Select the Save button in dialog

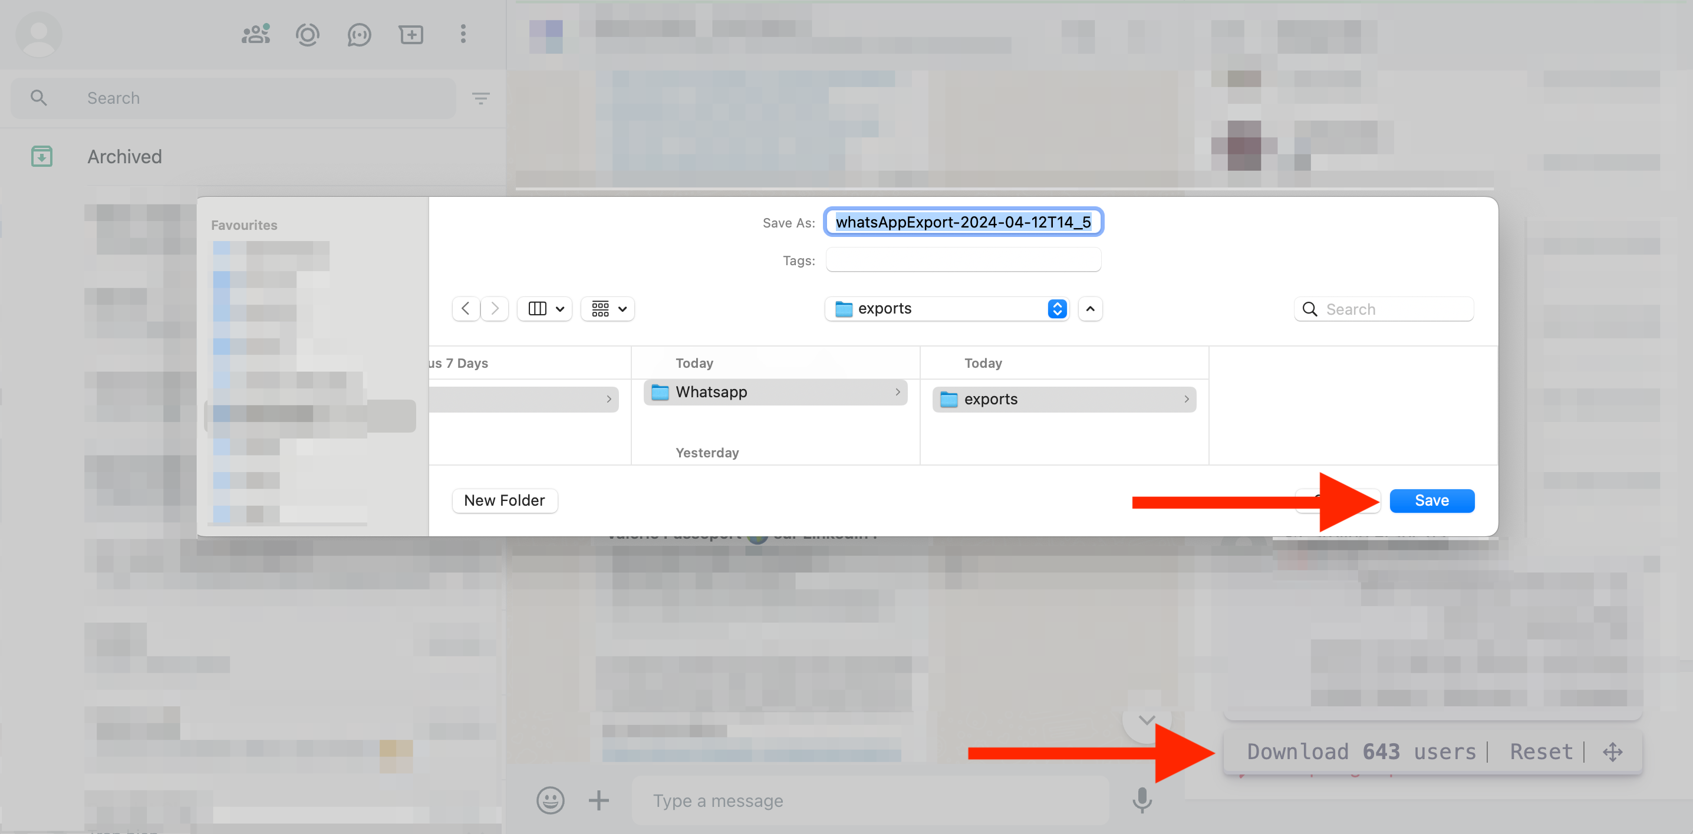tap(1432, 500)
